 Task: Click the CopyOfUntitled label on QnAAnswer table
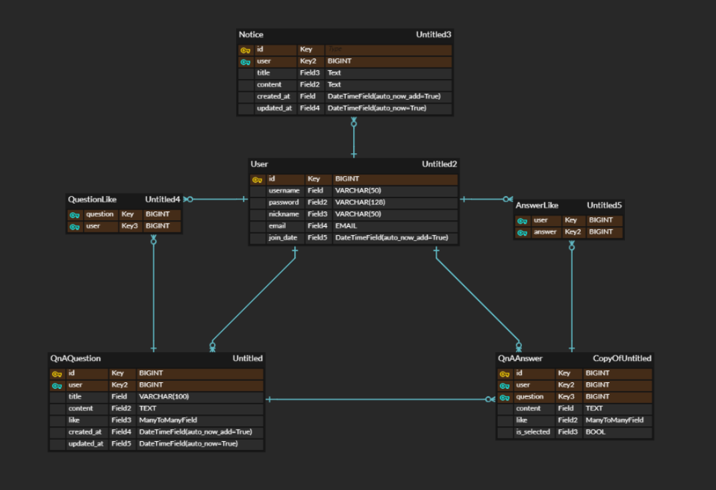[622, 358]
